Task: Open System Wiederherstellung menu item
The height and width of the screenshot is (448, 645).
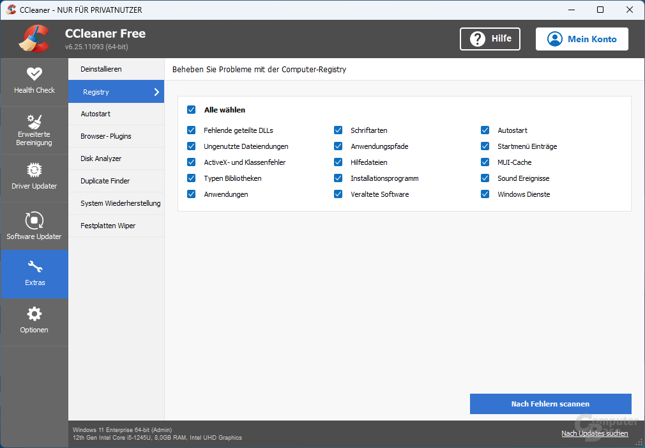Action: tap(116, 203)
